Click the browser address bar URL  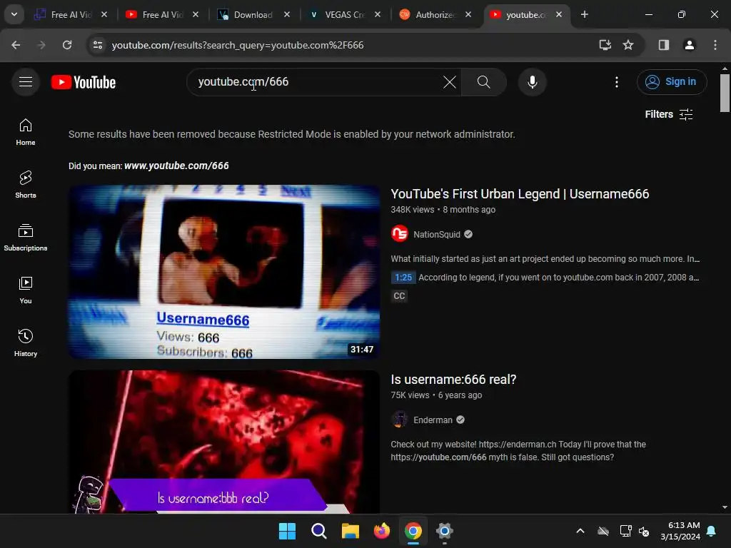[238, 45]
